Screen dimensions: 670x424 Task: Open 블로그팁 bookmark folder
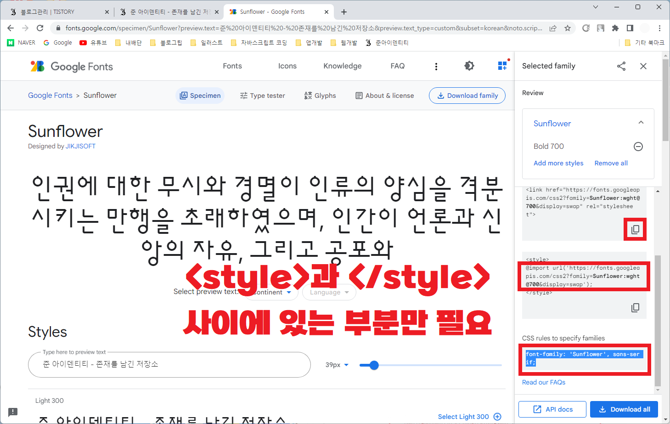(x=166, y=43)
